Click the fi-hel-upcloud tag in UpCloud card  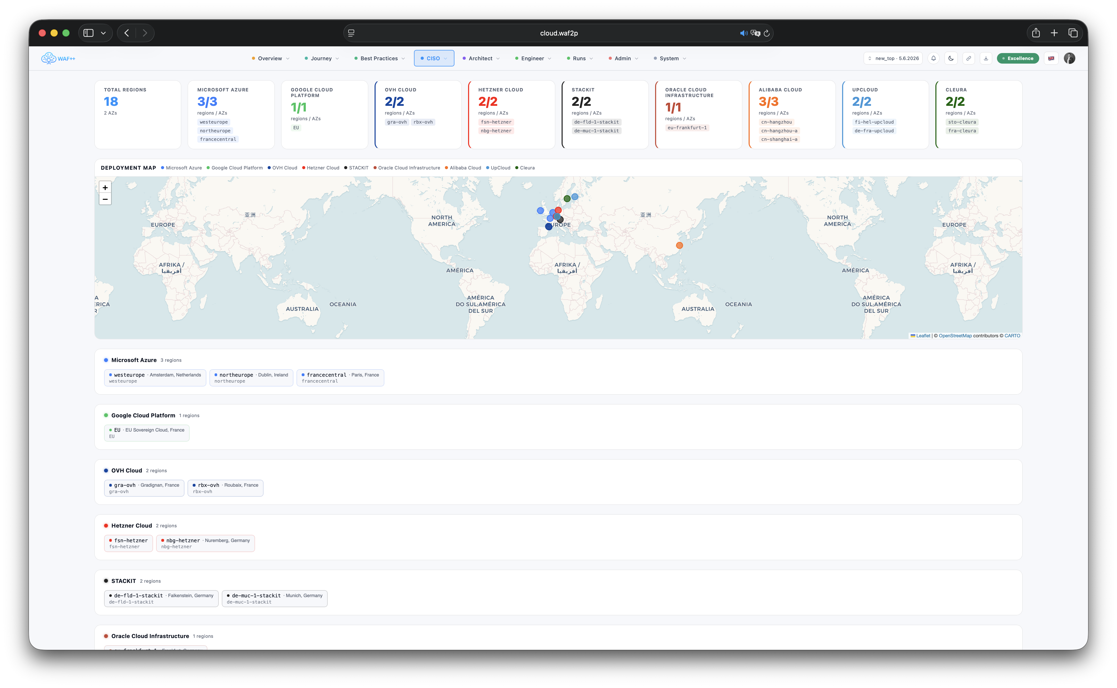pos(874,122)
